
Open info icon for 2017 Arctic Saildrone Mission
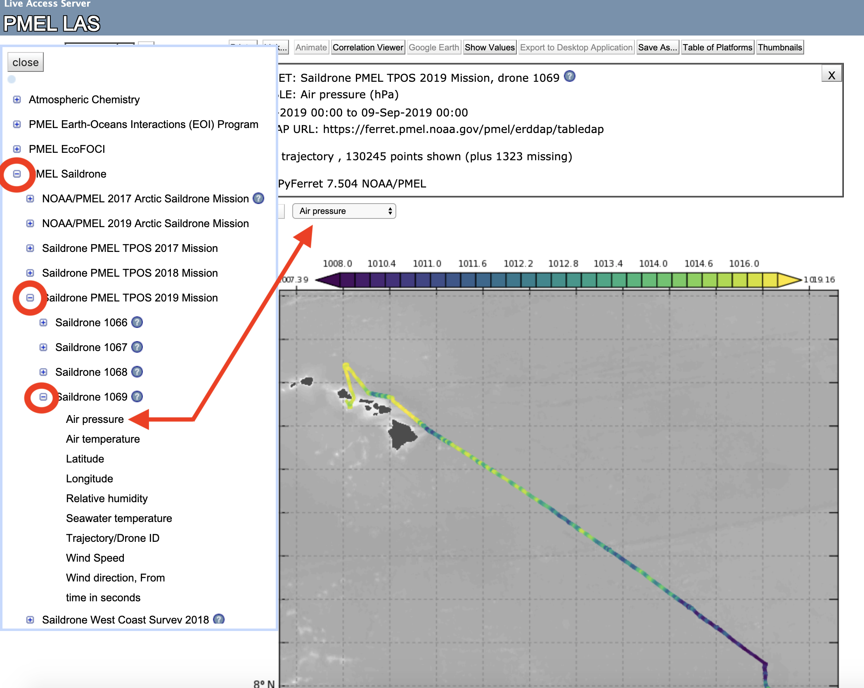(258, 198)
